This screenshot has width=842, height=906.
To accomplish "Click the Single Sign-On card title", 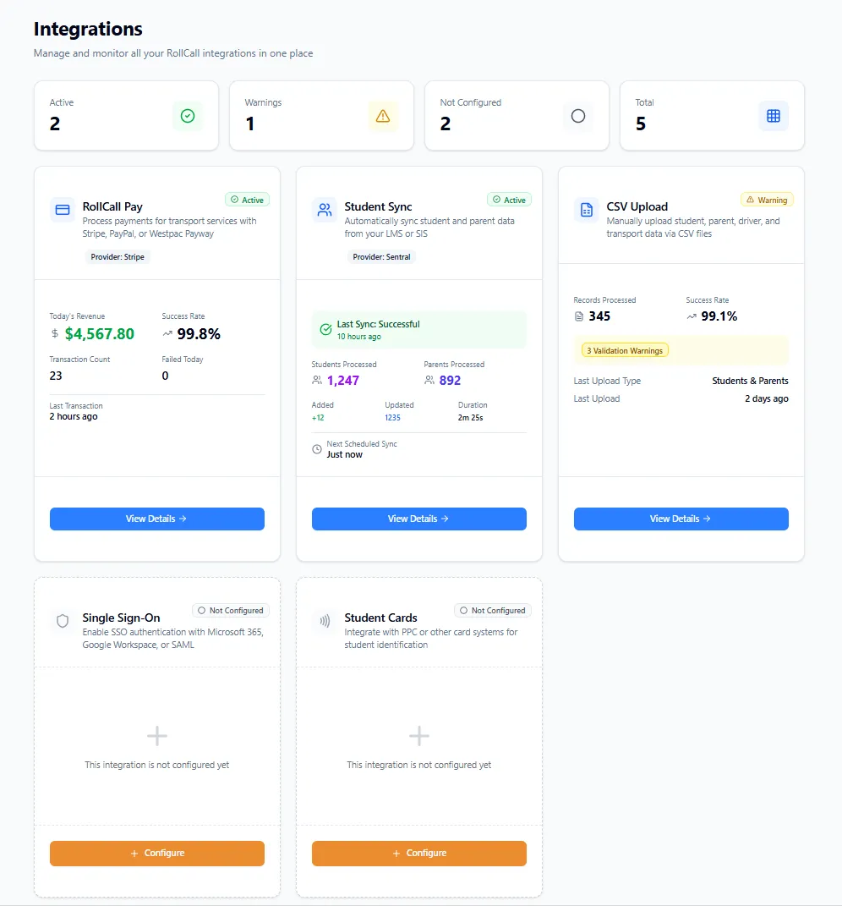I will (121, 618).
